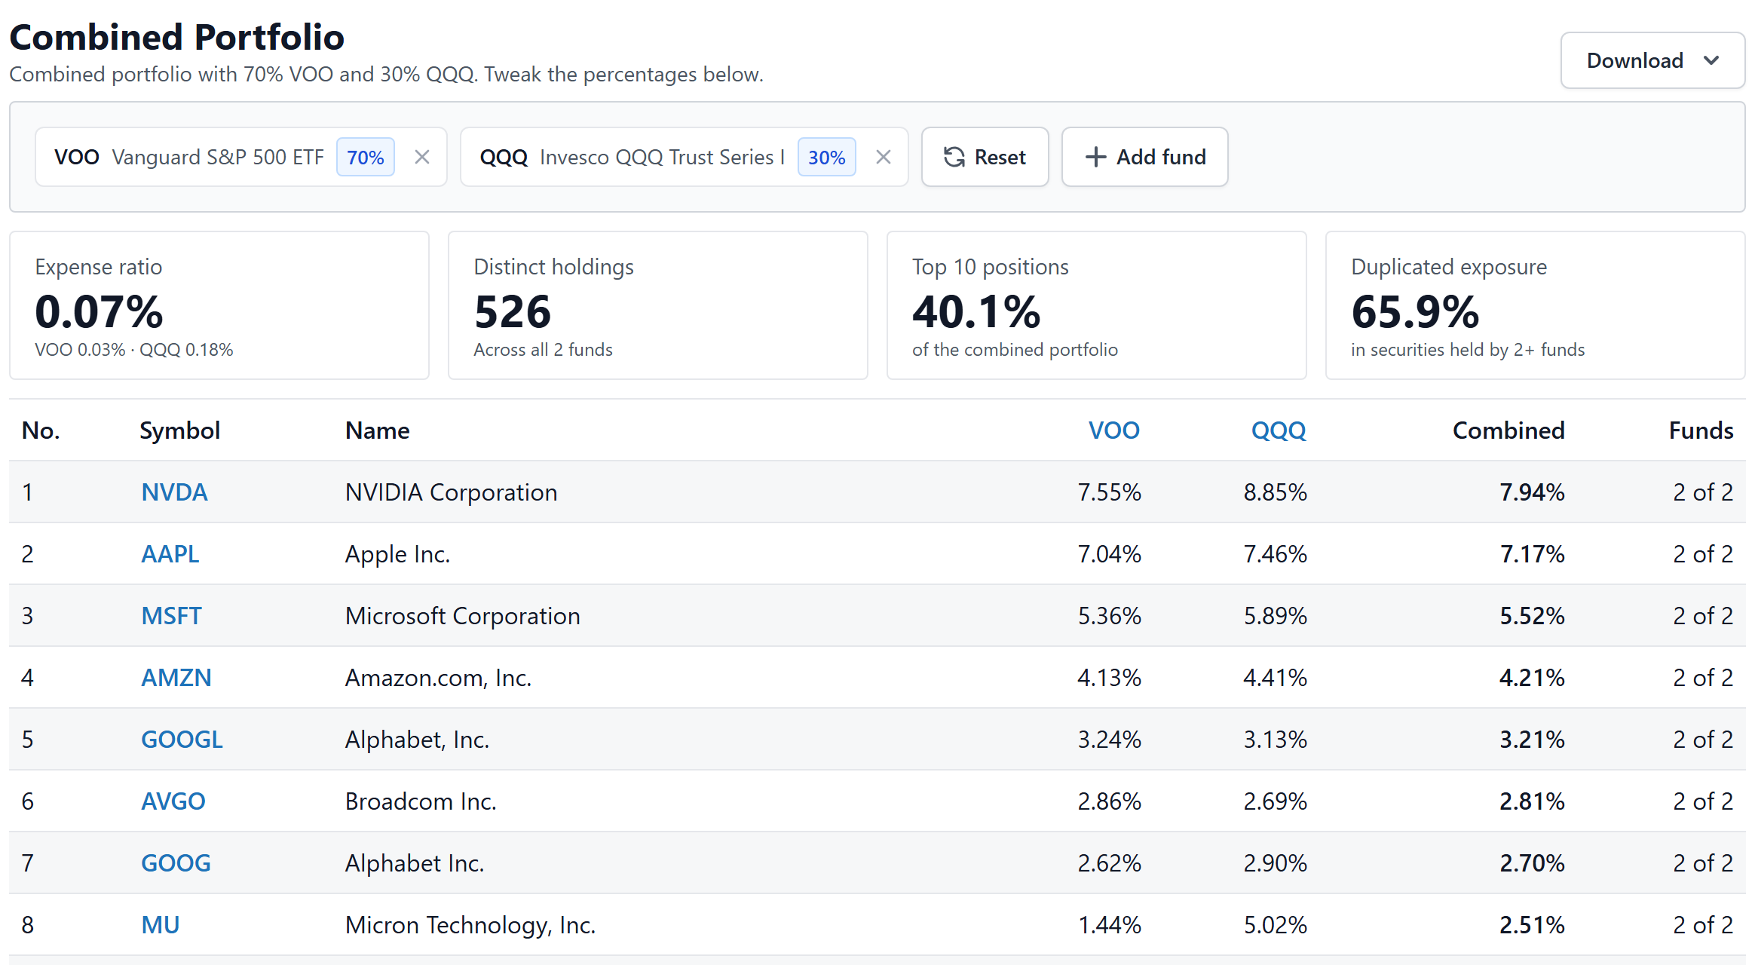Click the Expense ratio 0.07% value
This screenshot has height=965, width=1755.
point(99,312)
